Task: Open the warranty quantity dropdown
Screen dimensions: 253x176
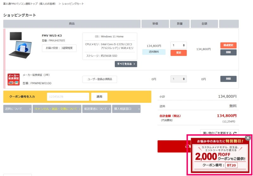Action: pyautogui.click(x=178, y=79)
